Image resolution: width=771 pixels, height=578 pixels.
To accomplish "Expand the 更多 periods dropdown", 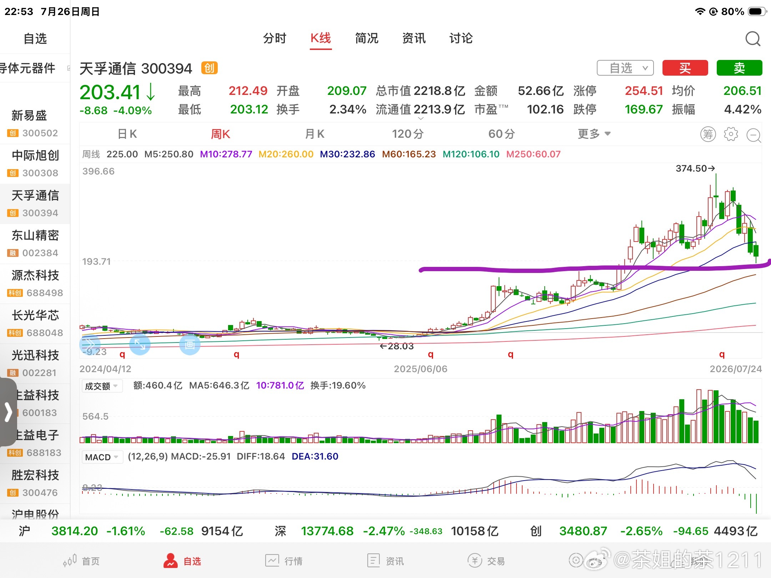I will click(594, 134).
